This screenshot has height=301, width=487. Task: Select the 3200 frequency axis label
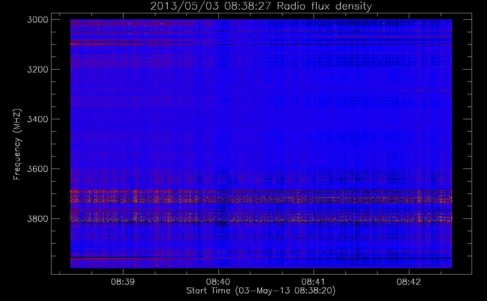pos(38,70)
